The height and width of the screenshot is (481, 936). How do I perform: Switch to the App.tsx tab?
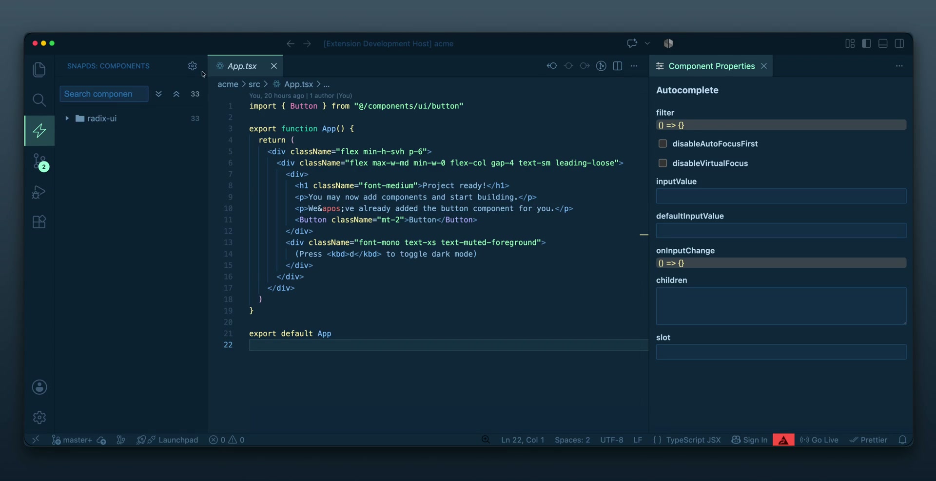coord(242,66)
